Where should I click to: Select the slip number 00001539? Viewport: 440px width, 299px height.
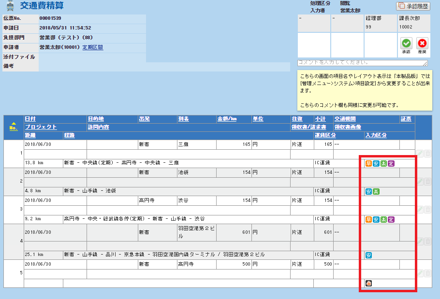click(x=50, y=18)
